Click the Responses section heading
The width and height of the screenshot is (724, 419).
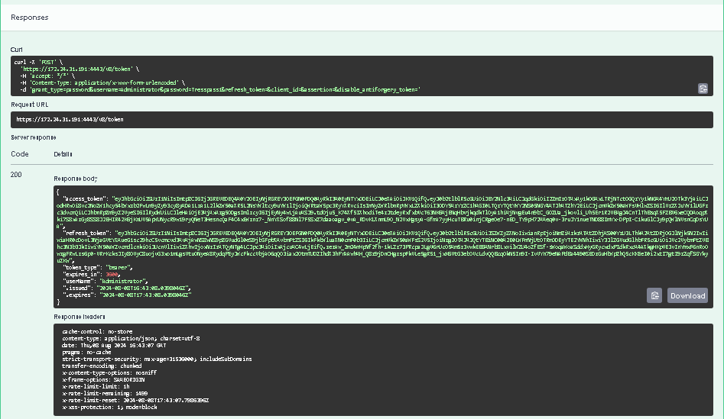pyautogui.click(x=30, y=18)
